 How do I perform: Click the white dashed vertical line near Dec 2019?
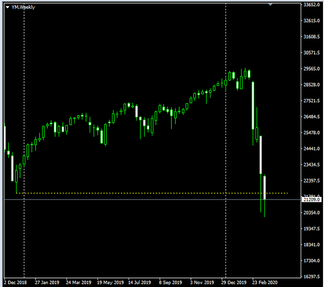[x=226, y=140]
